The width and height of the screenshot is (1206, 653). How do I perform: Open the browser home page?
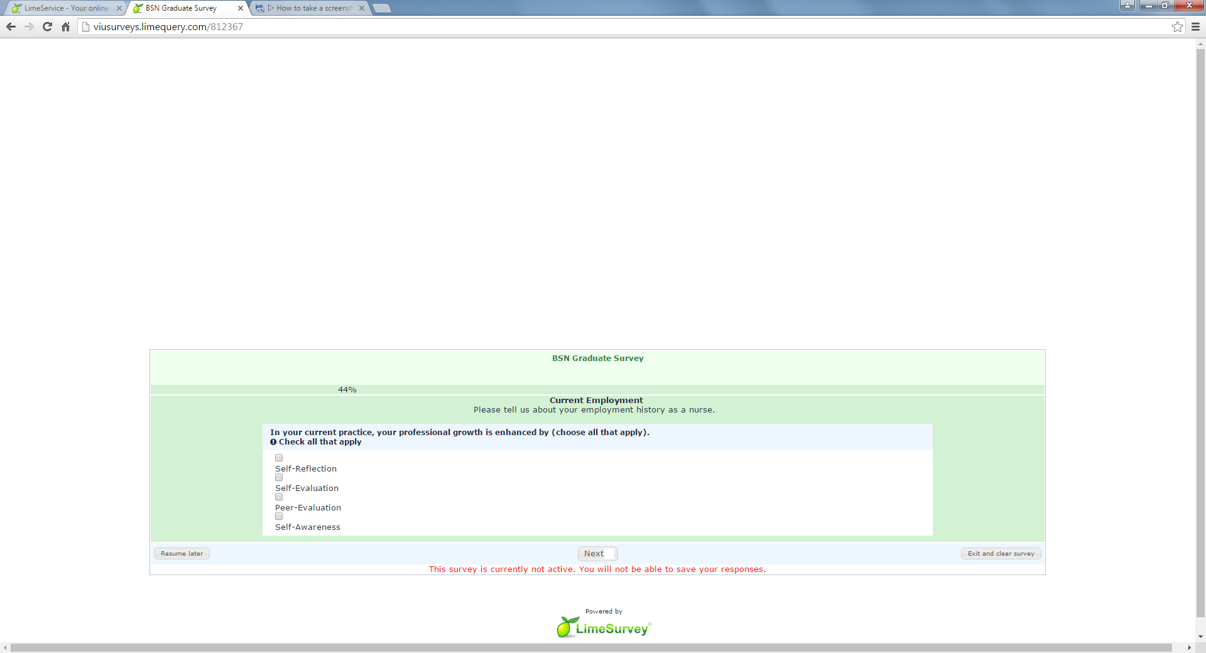click(x=65, y=26)
